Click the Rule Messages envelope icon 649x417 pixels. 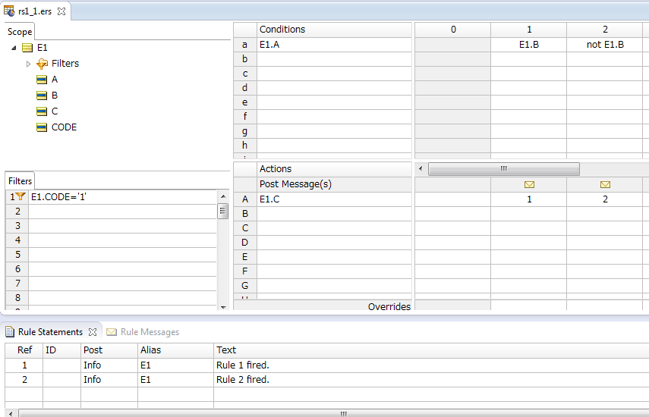(x=112, y=332)
